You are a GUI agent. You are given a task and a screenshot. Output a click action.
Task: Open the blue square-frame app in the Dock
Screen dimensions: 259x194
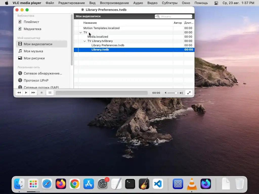point(178,184)
